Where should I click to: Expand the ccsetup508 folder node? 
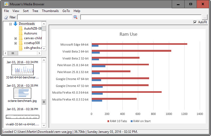(16, 43)
